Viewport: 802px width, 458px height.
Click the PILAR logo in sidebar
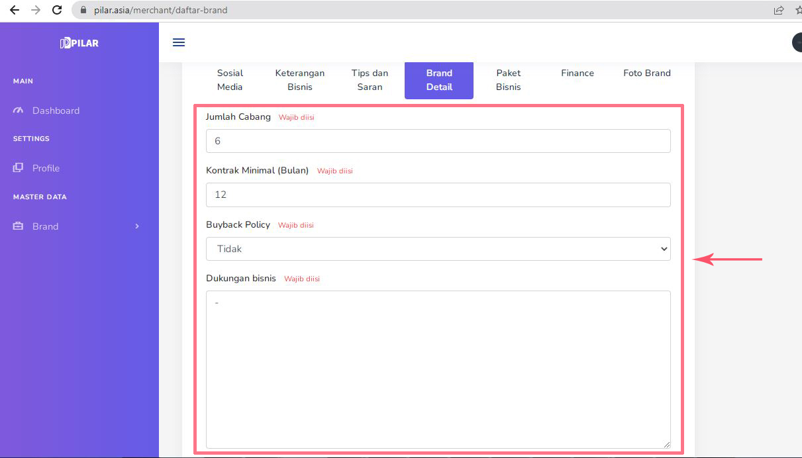pyautogui.click(x=79, y=43)
